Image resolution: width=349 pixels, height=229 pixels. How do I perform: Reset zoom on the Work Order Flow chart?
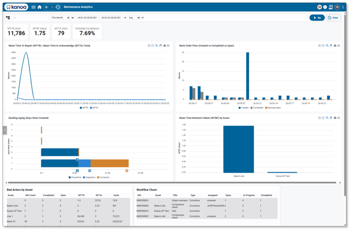tap(335, 45)
